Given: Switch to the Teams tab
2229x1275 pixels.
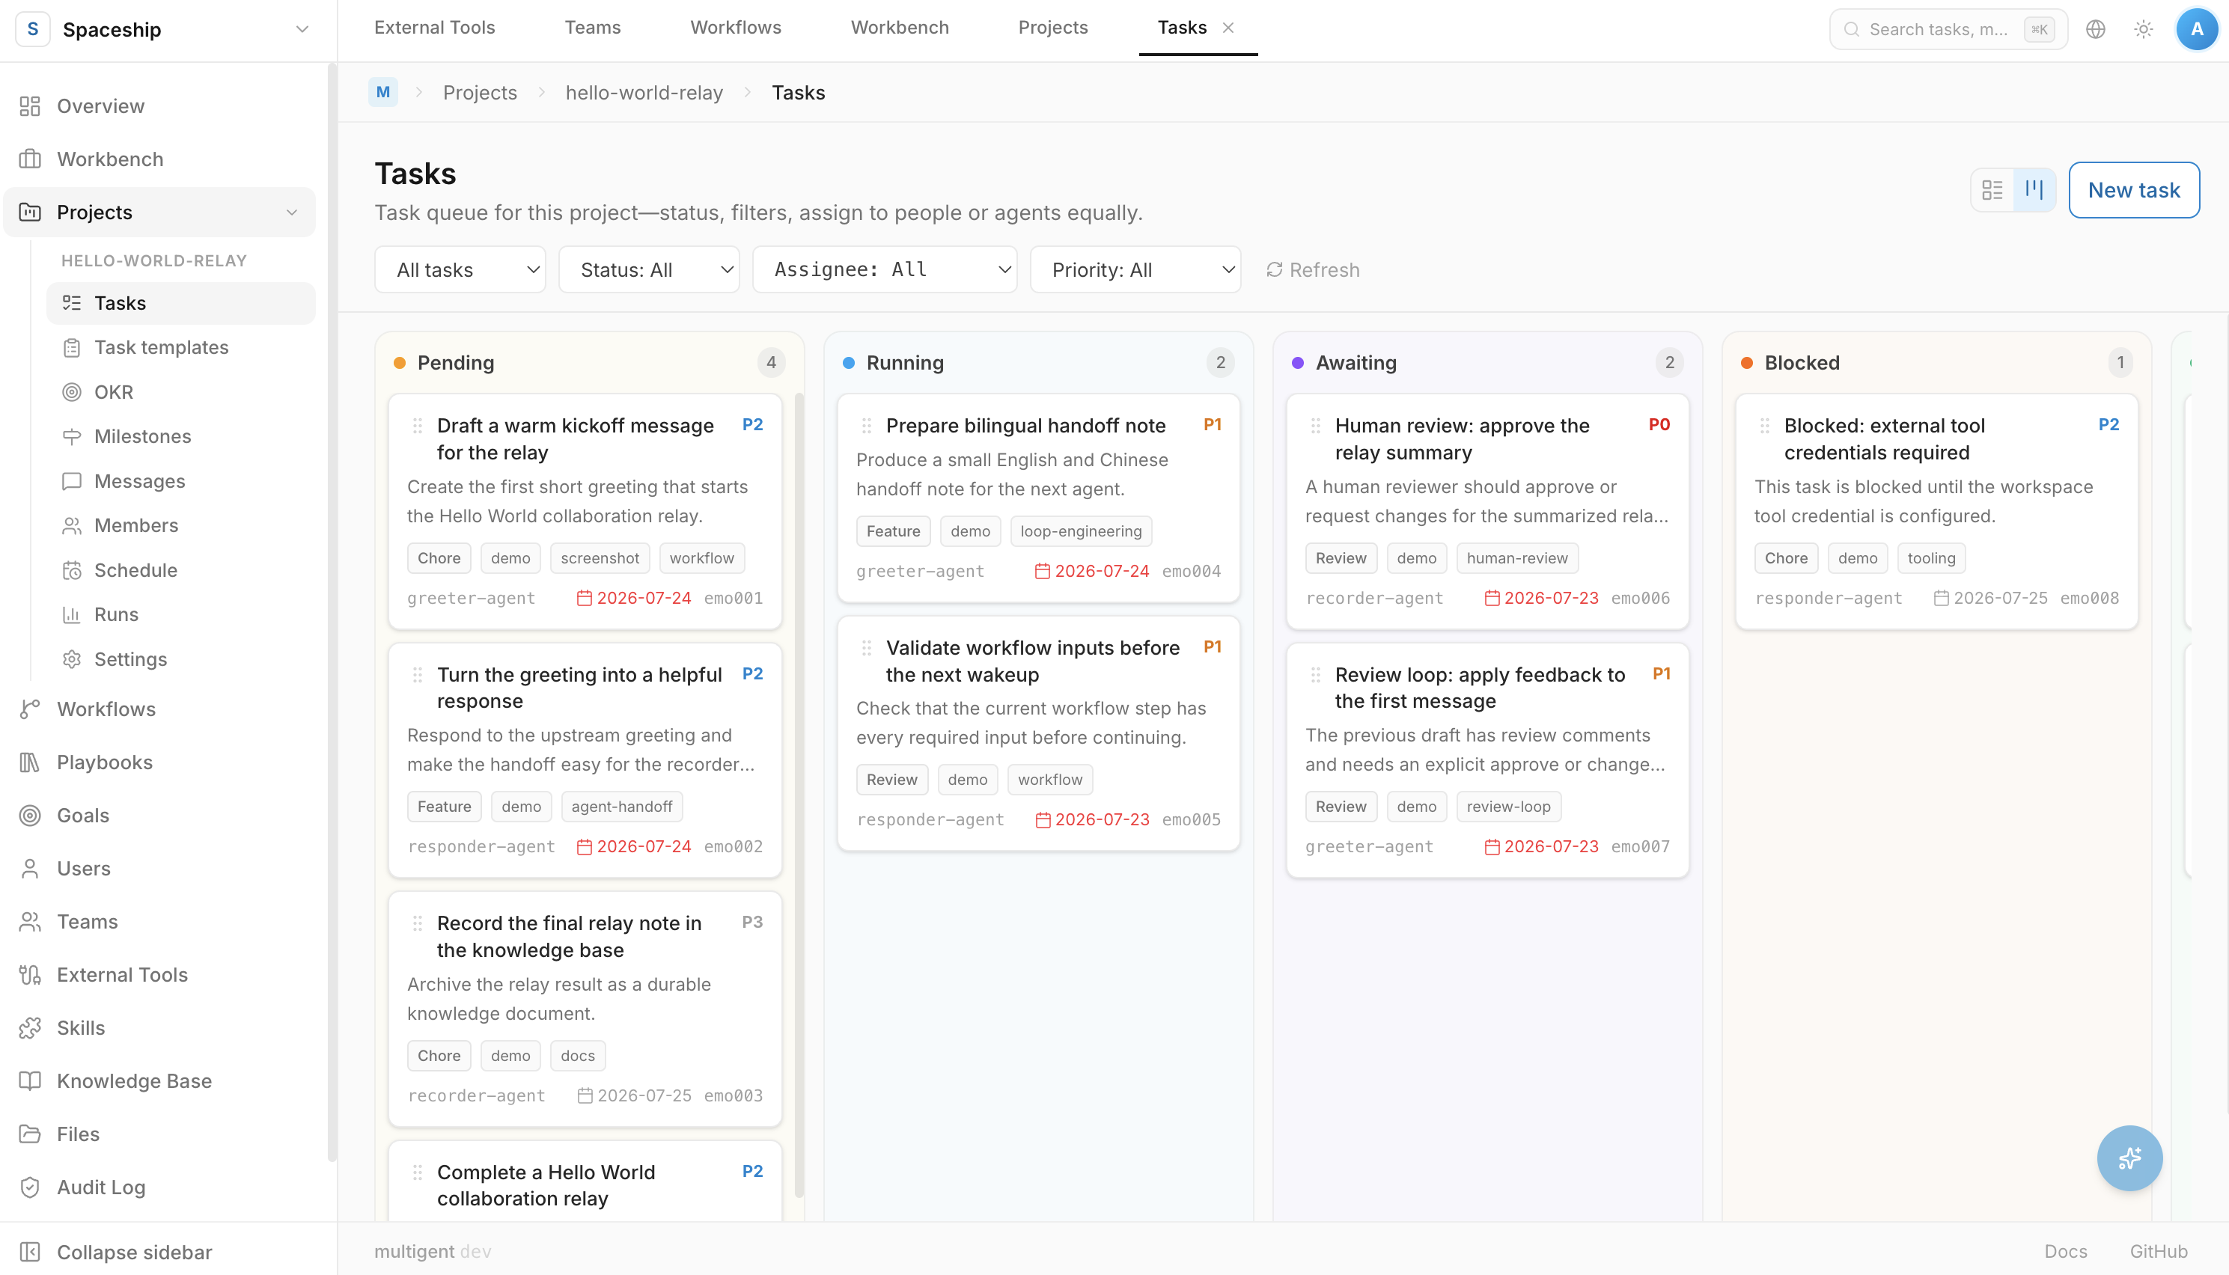Looking at the screenshot, I should point(592,28).
